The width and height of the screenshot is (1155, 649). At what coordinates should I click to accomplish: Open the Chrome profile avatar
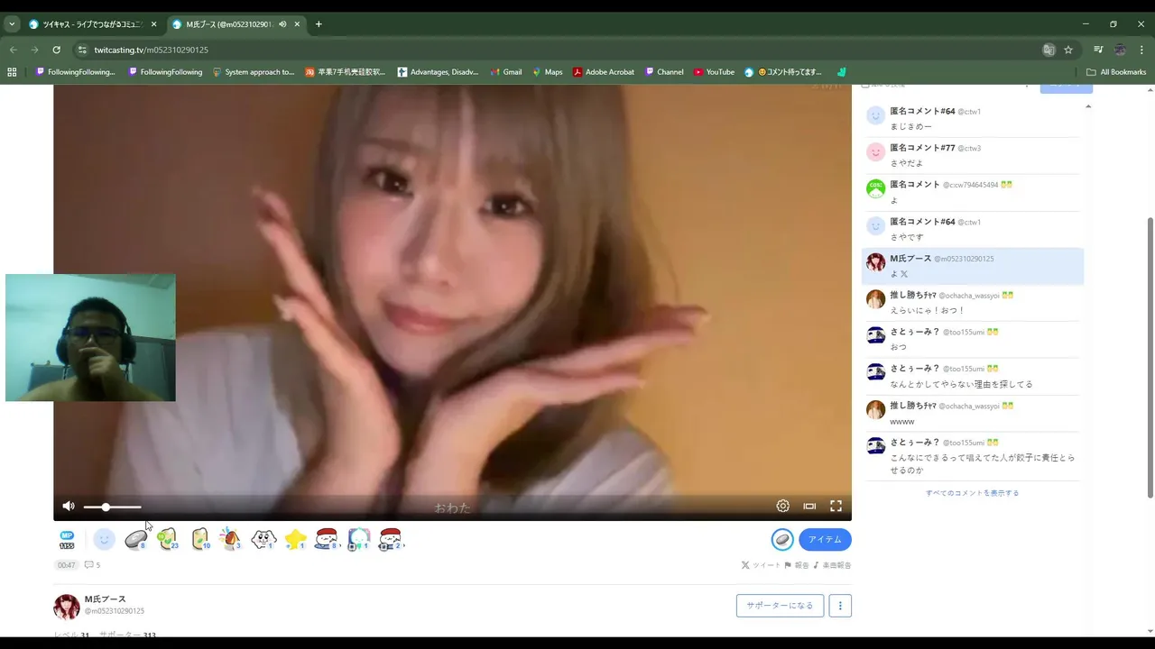(1120, 50)
